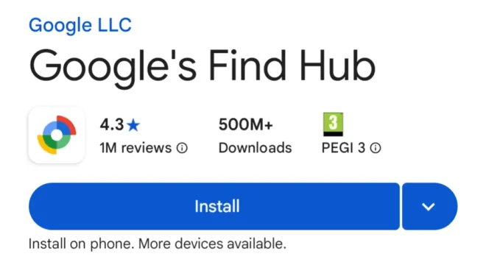The height and width of the screenshot is (265, 486).
Task: Open "More devices available" text
Action: coord(212,244)
